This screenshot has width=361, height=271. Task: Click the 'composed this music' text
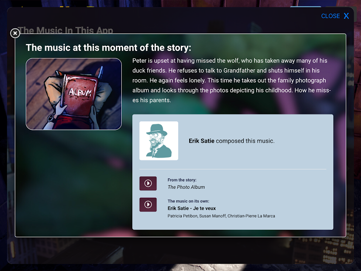coord(245,141)
